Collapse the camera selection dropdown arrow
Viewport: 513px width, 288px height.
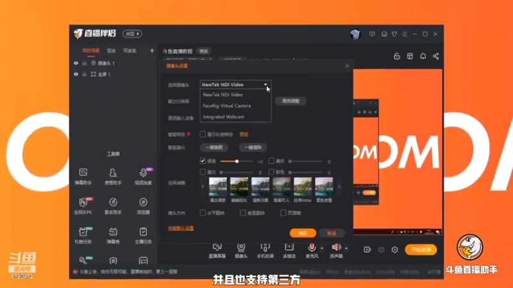(x=265, y=84)
